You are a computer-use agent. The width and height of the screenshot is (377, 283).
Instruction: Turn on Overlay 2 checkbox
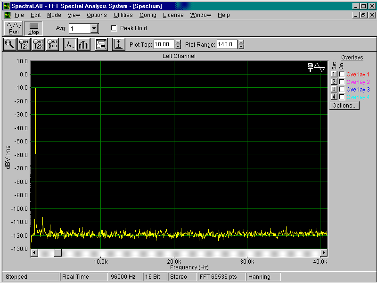[x=342, y=82]
